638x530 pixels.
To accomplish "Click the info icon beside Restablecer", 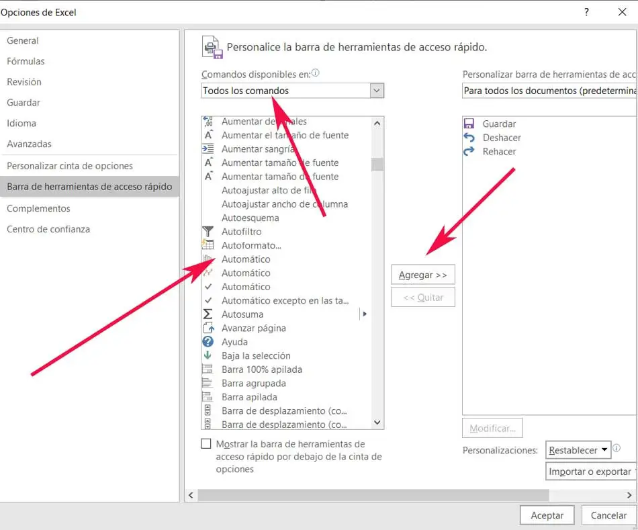I will (617, 448).
